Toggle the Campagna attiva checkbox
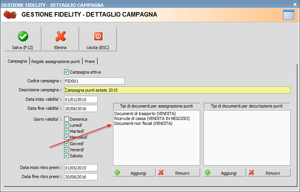 [x=66, y=72]
